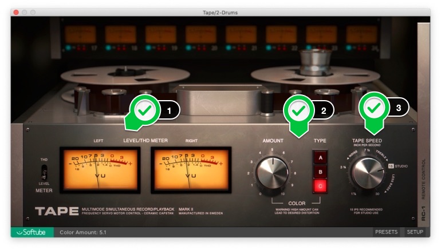This screenshot has width=441, height=250.
Task: Click the Color Amount readout in status bar
Action: [83, 232]
